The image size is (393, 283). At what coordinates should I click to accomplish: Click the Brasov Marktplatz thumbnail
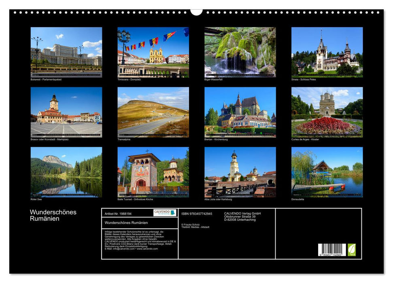pos(66,112)
